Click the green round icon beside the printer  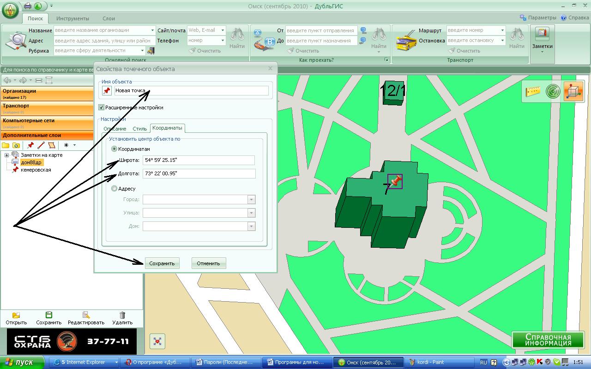pos(38,6)
